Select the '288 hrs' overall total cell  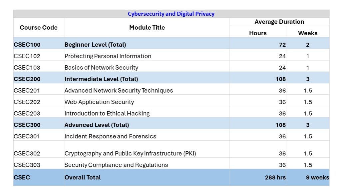click(x=275, y=178)
